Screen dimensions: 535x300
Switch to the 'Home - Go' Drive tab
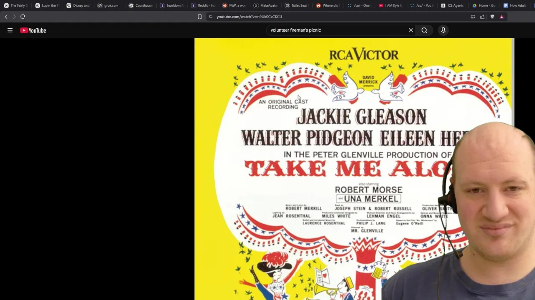click(484, 5)
